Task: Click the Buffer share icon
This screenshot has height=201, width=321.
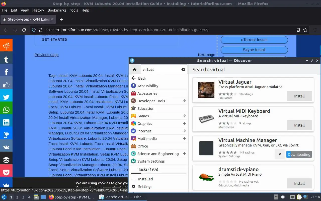Action: click(6, 160)
